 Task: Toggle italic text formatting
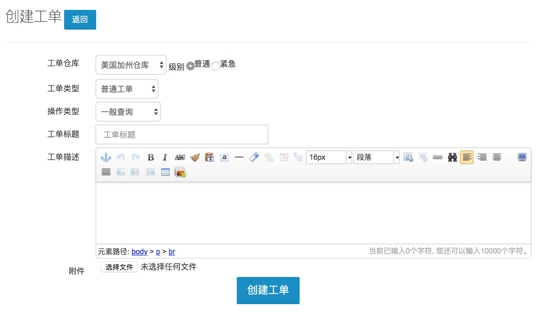tap(165, 157)
